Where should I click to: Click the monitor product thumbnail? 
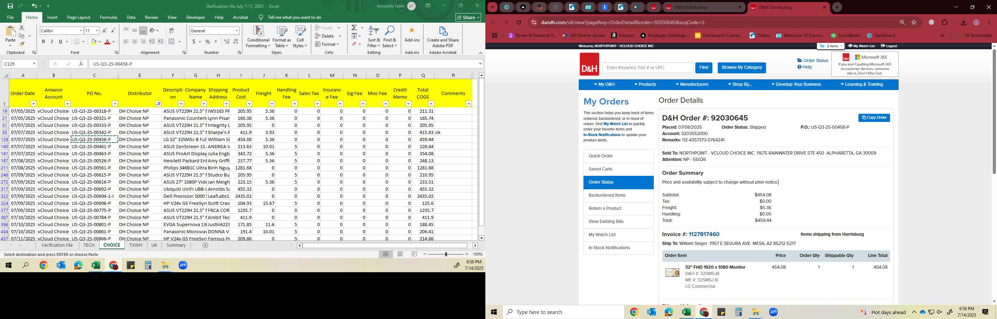672,273
